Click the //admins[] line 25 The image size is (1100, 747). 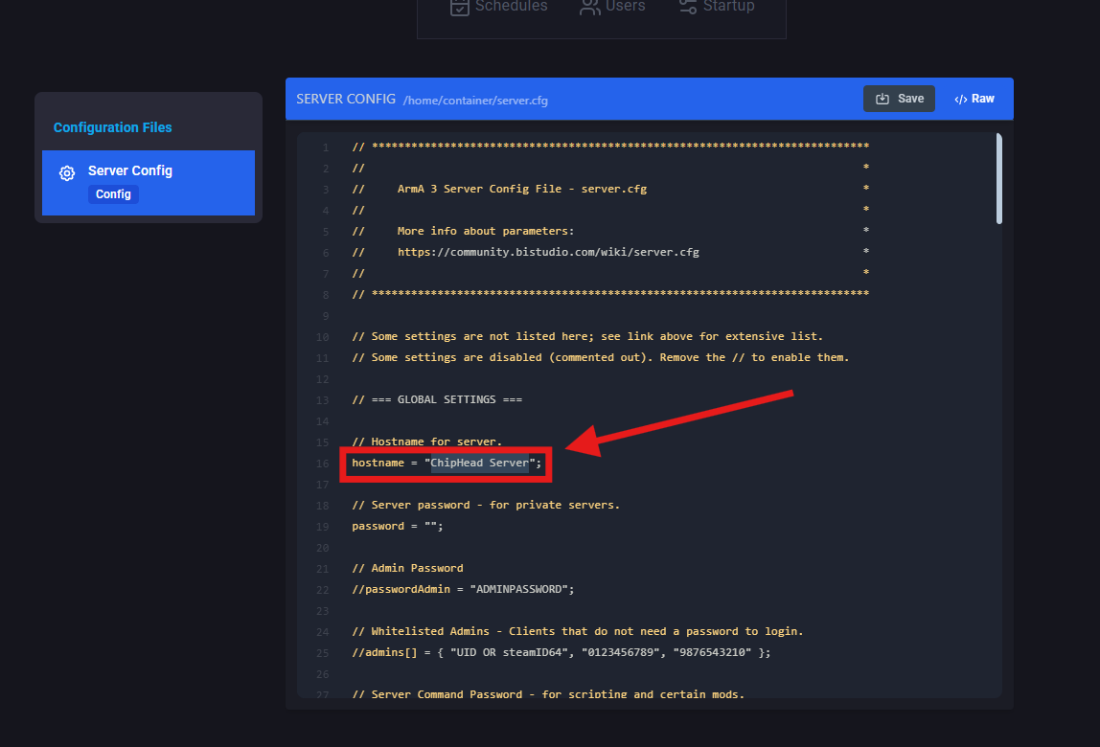click(x=561, y=652)
